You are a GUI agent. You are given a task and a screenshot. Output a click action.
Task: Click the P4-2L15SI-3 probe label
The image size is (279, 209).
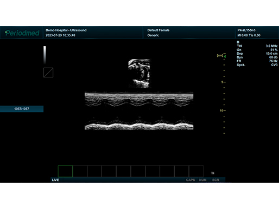pyautogui.click(x=246, y=30)
